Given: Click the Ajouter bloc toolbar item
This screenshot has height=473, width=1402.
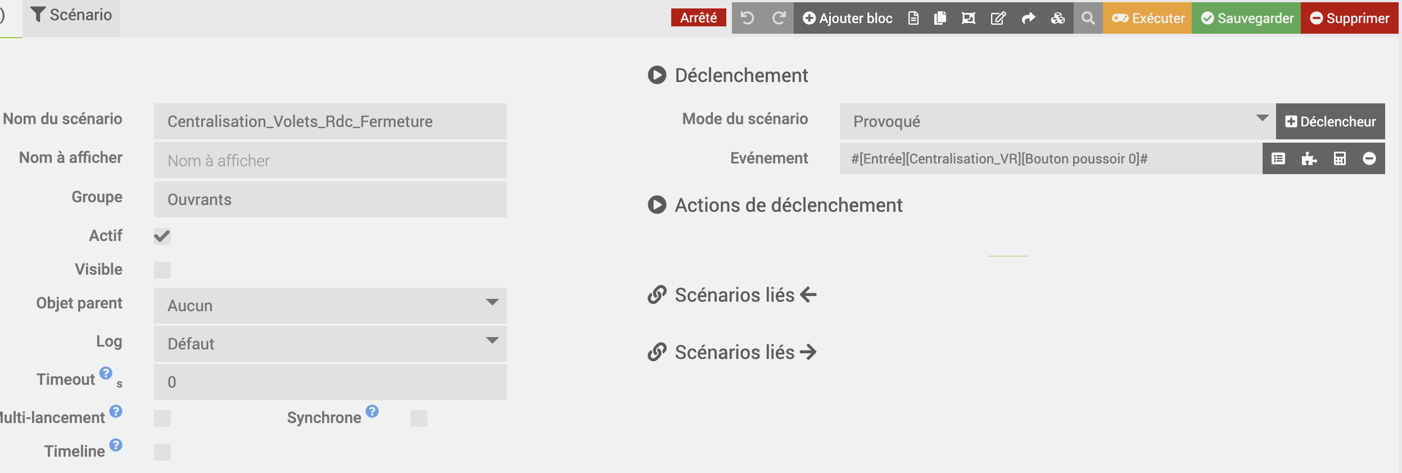Looking at the screenshot, I should pos(848,18).
